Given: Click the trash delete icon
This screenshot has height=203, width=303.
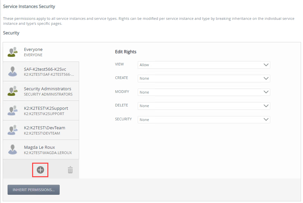Looking at the screenshot, I should pos(70,170).
